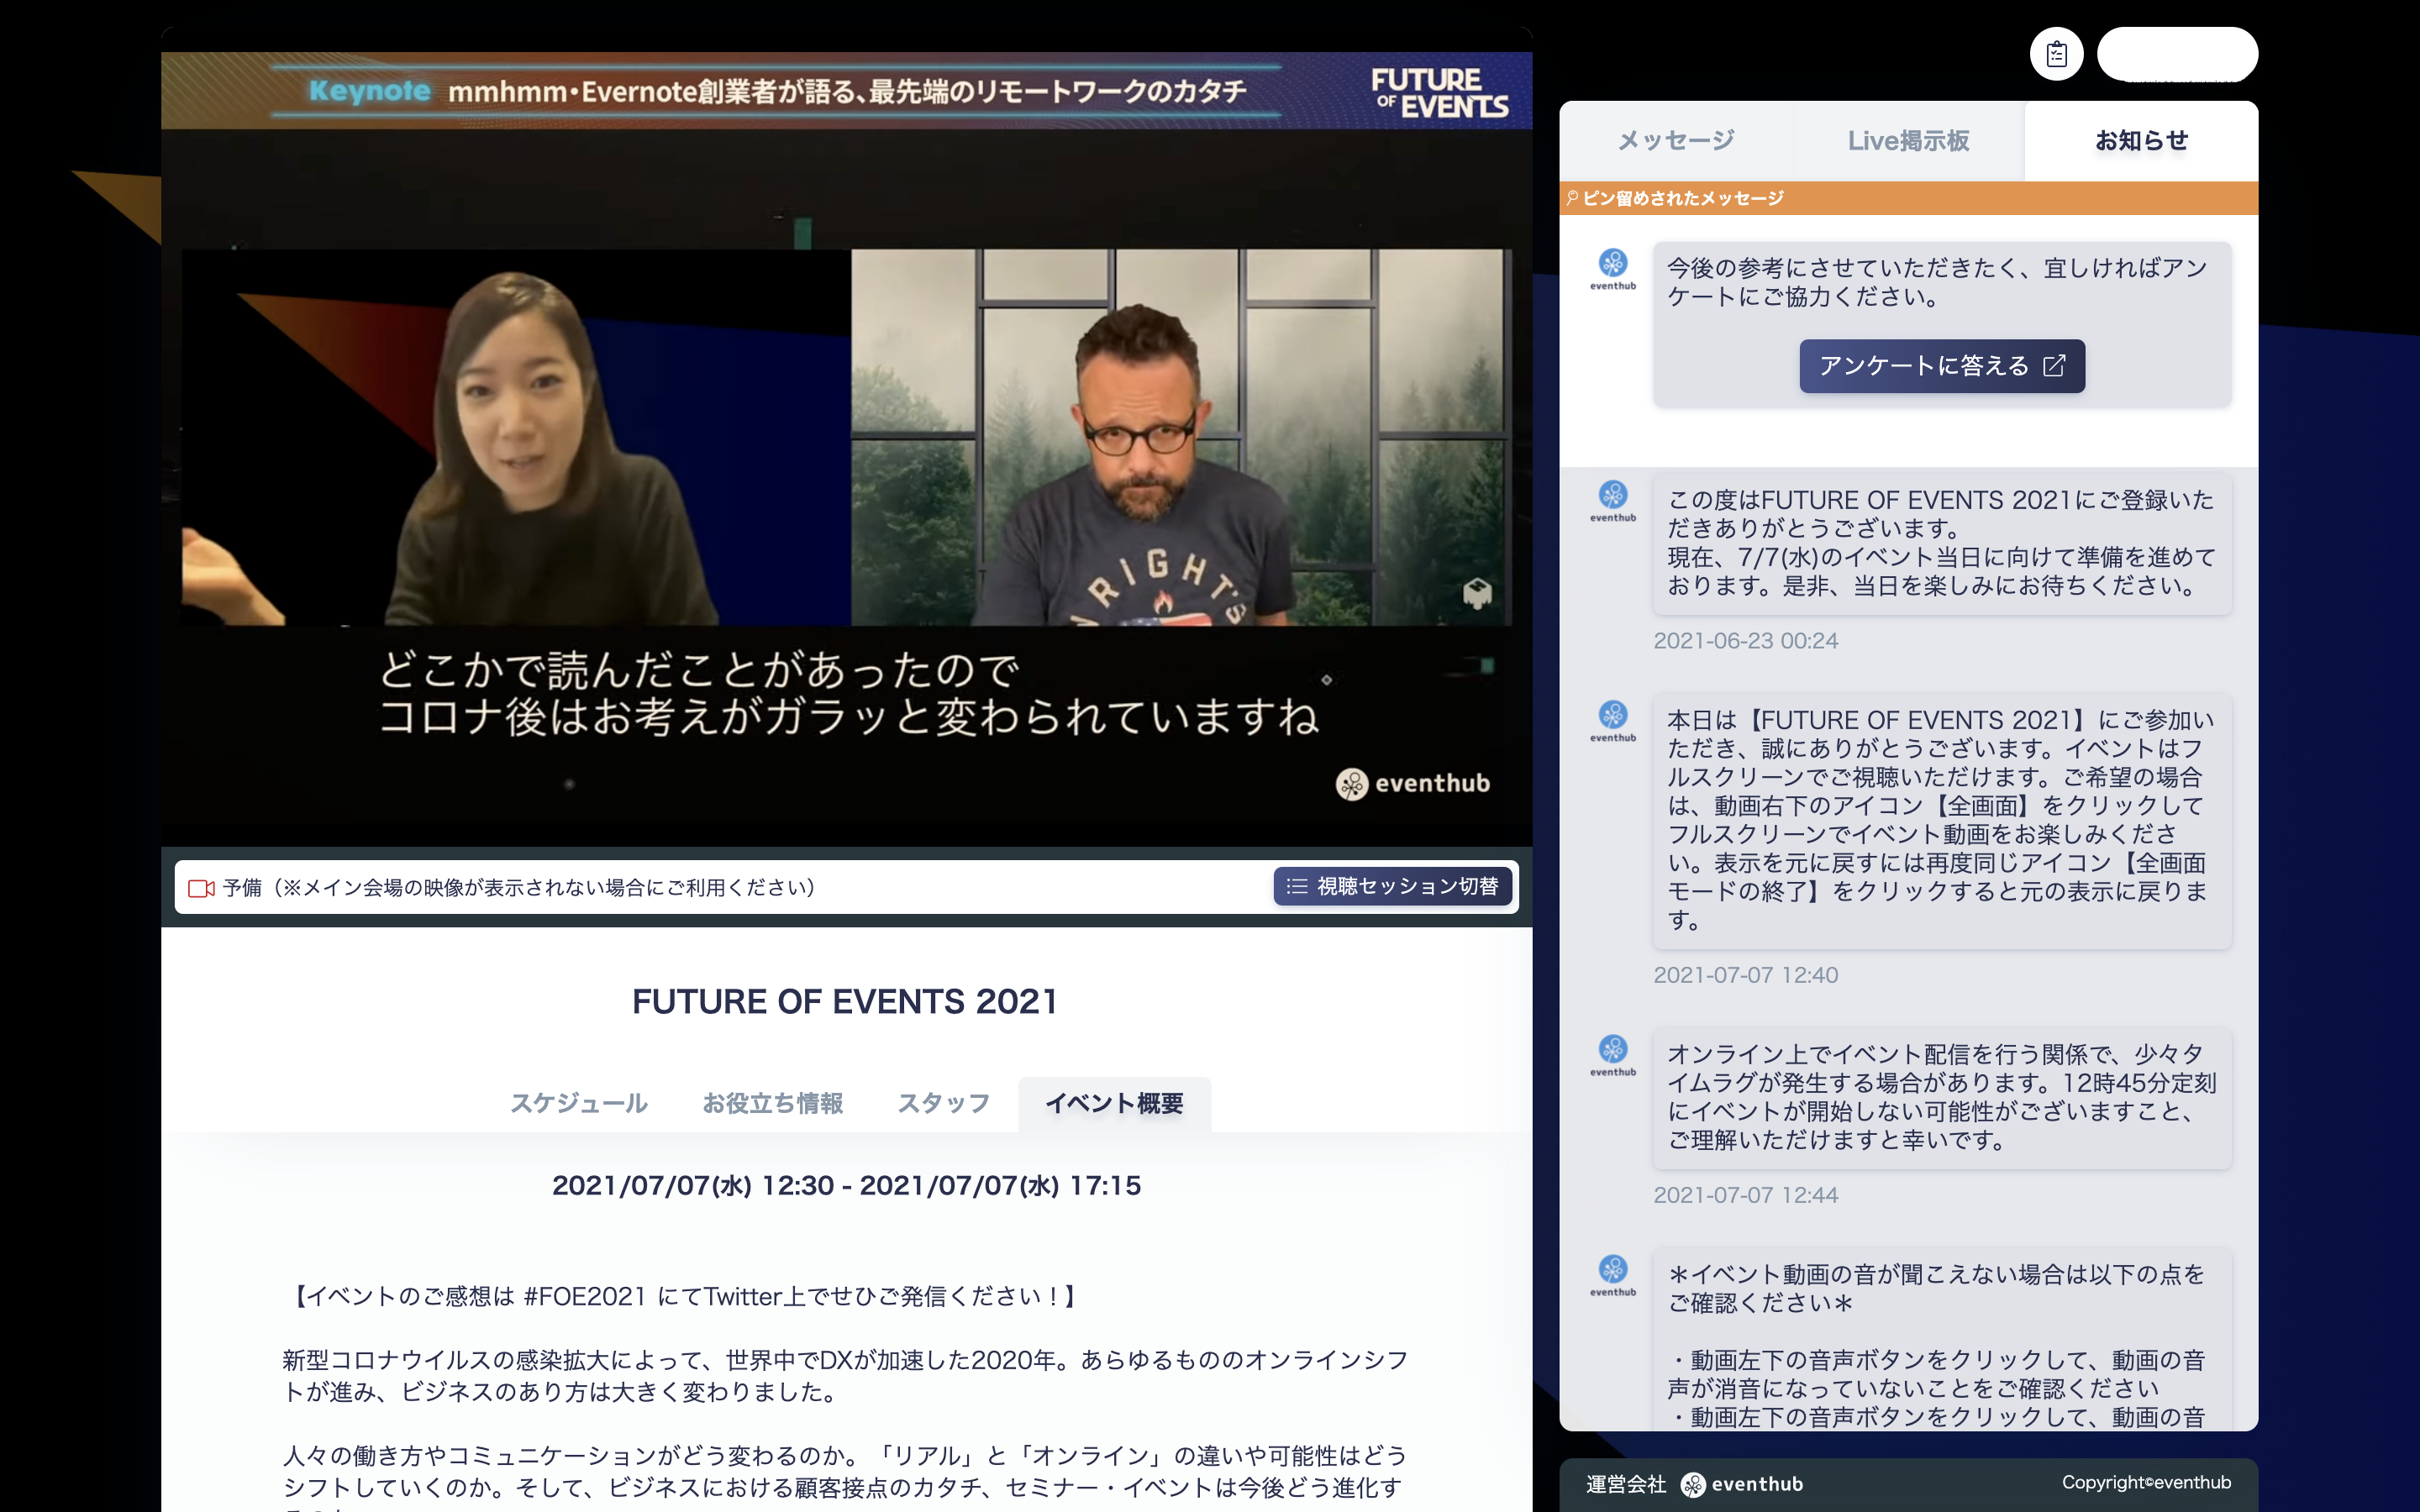
Task: Switch to the メッセージ tab
Action: 1676,141
